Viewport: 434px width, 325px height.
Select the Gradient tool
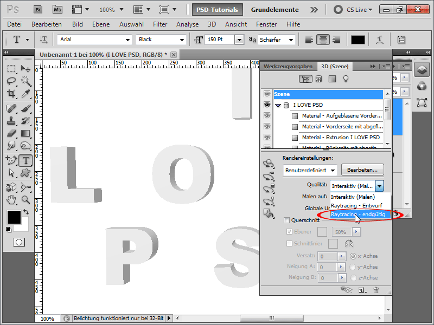[x=25, y=133]
